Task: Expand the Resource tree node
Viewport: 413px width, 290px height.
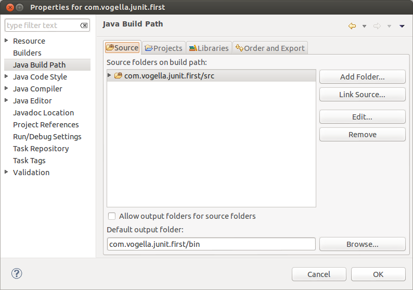Action: tap(6, 41)
